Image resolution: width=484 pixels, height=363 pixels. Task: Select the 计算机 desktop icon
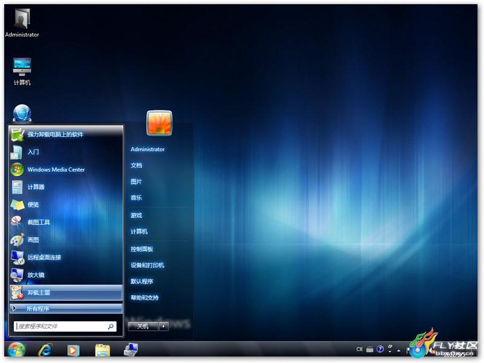[x=22, y=71]
